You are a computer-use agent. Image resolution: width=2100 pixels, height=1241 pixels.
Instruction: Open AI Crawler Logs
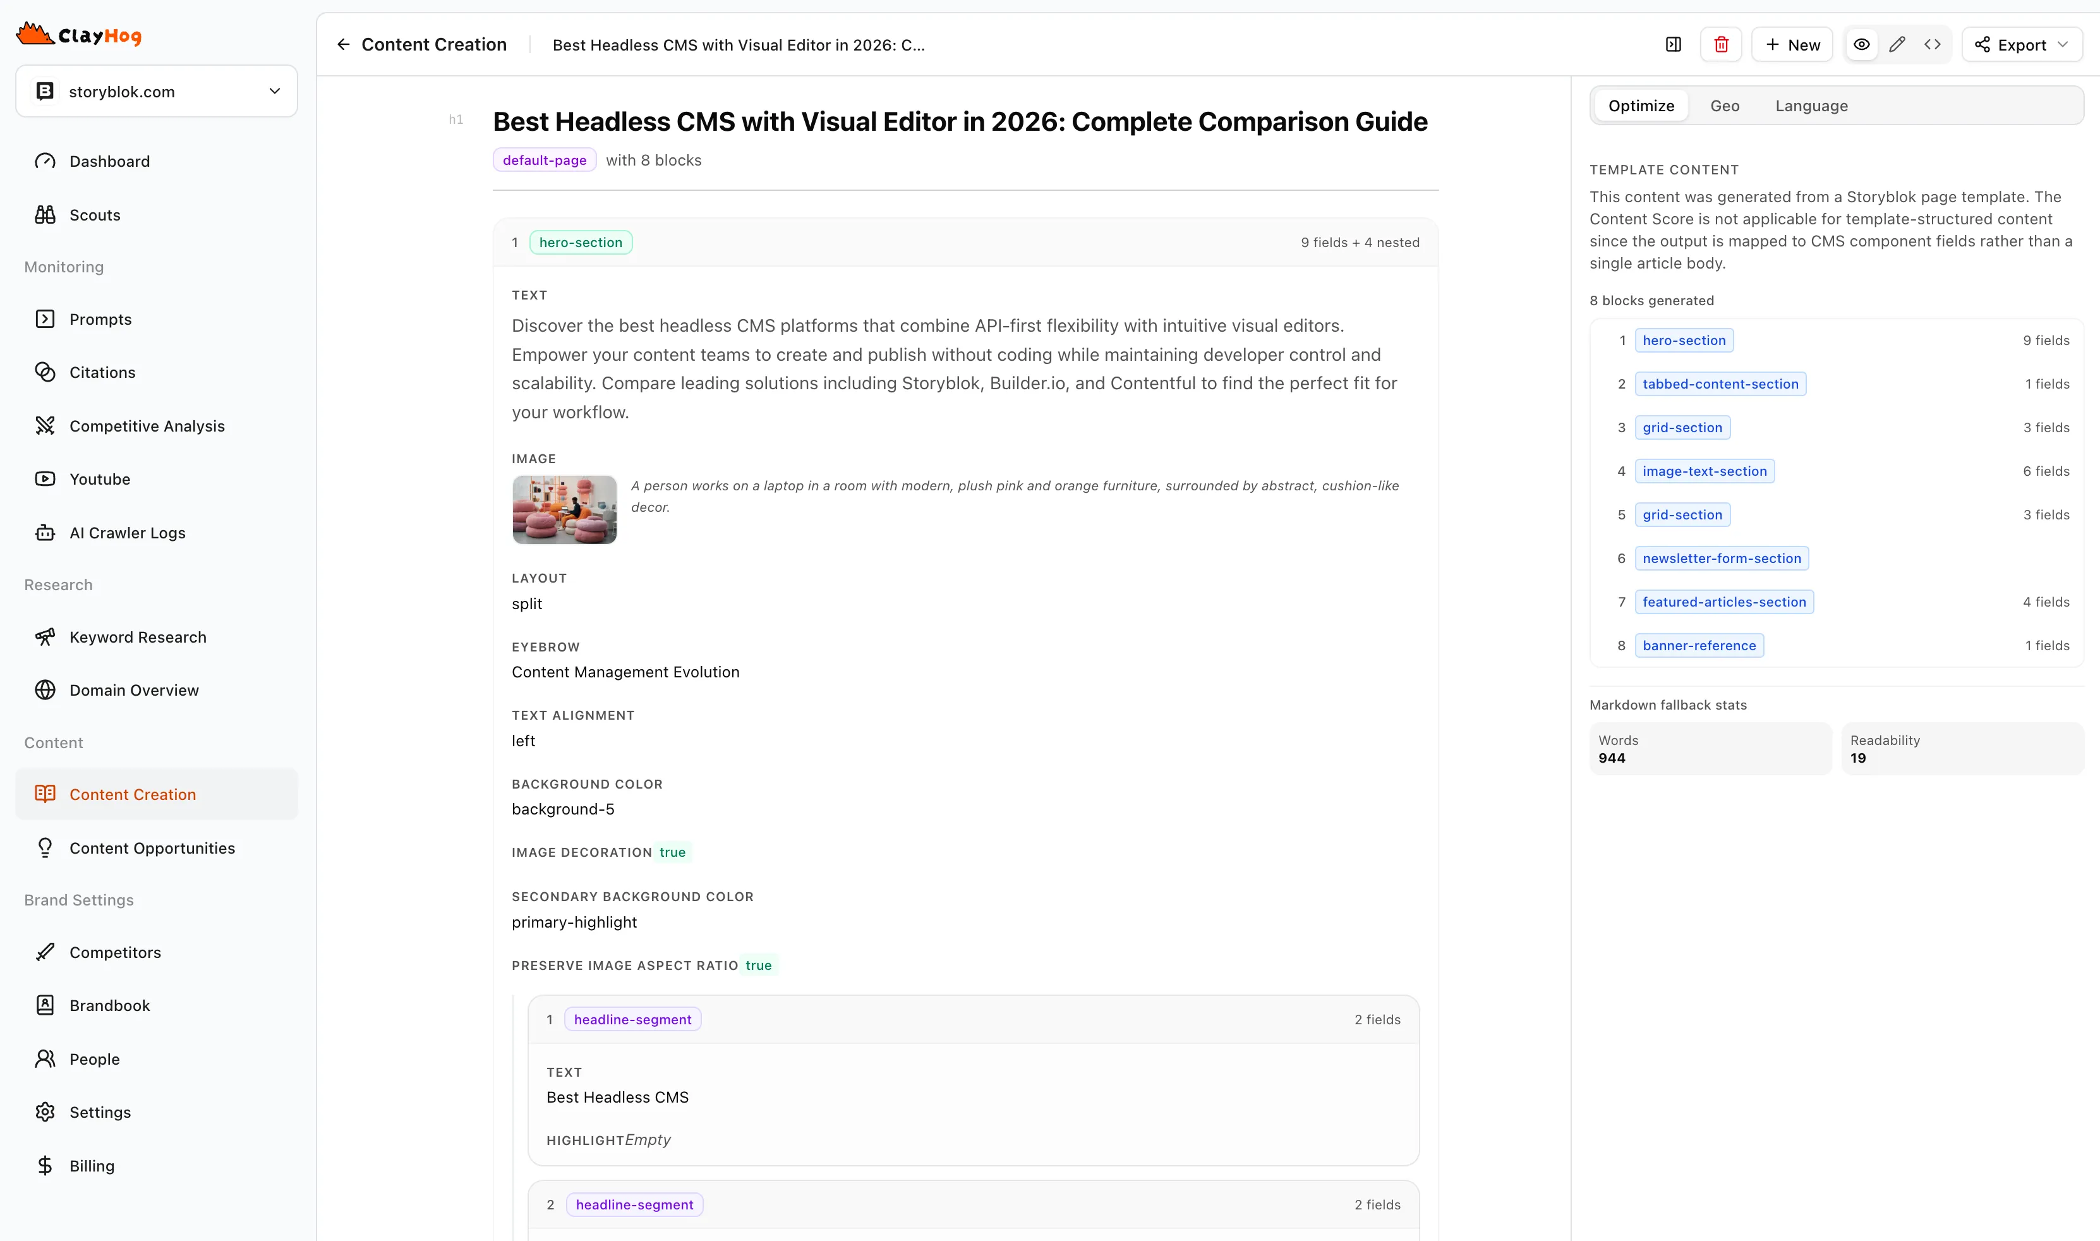pyautogui.click(x=127, y=533)
